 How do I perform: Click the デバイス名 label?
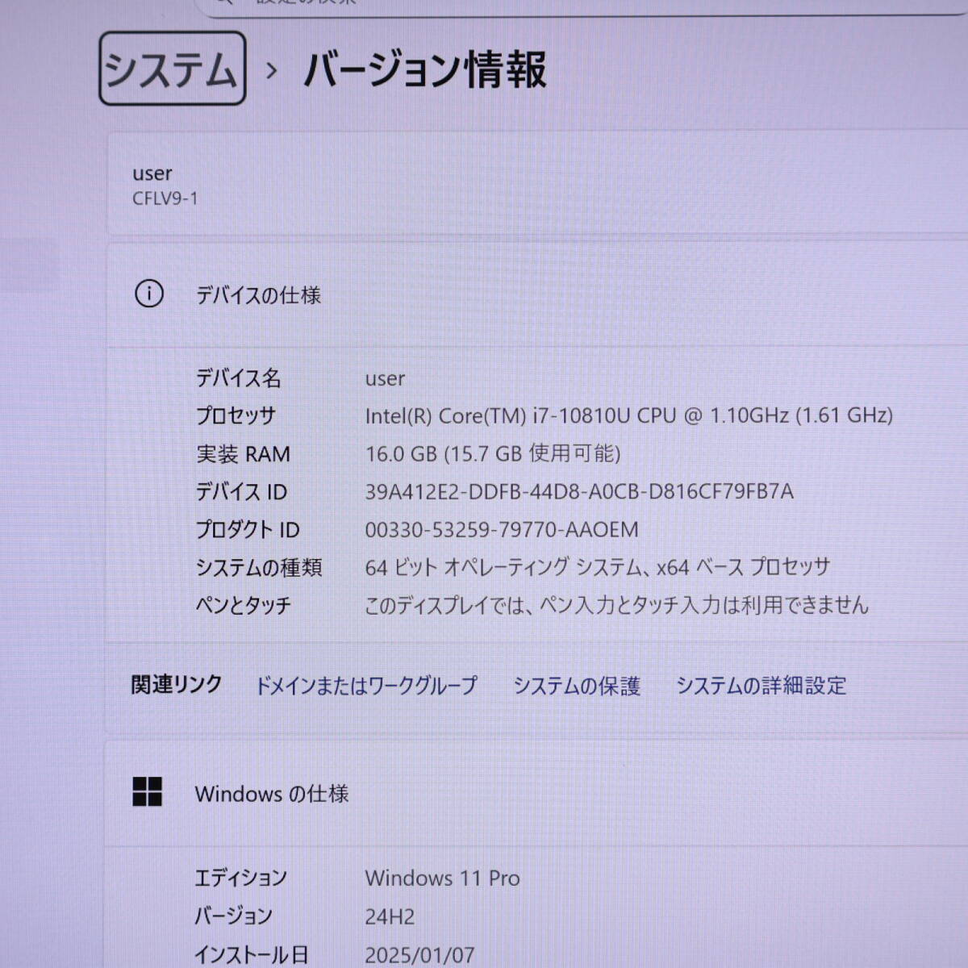[238, 378]
